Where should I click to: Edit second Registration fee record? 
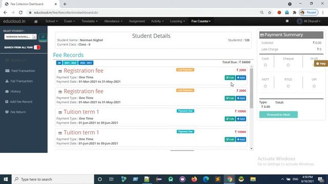[230, 98]
